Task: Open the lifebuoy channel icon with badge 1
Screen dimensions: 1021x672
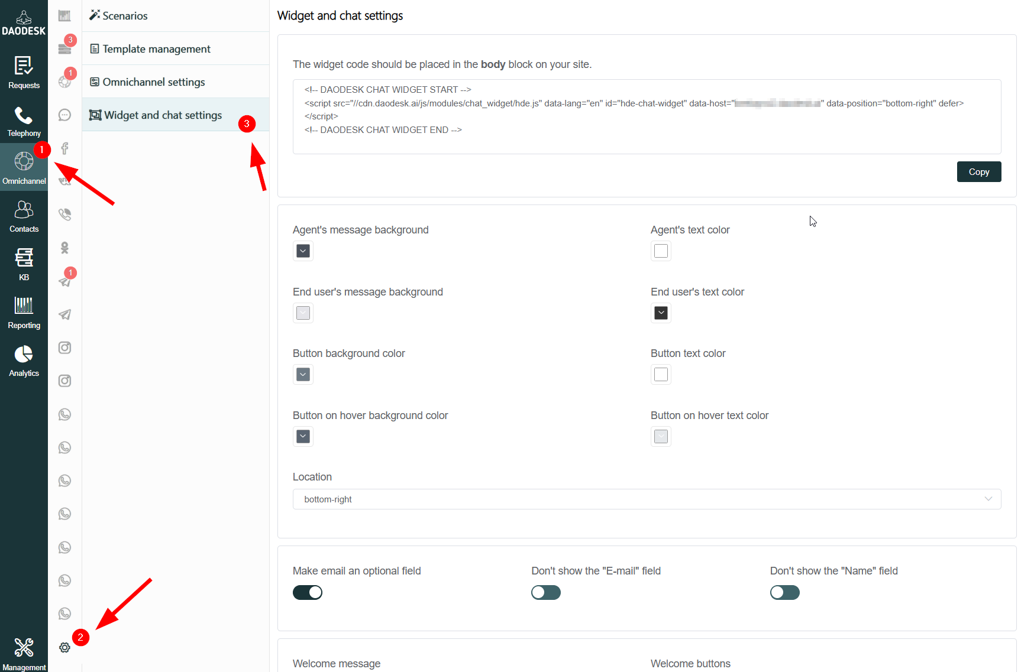Action: tap(64, 82)
